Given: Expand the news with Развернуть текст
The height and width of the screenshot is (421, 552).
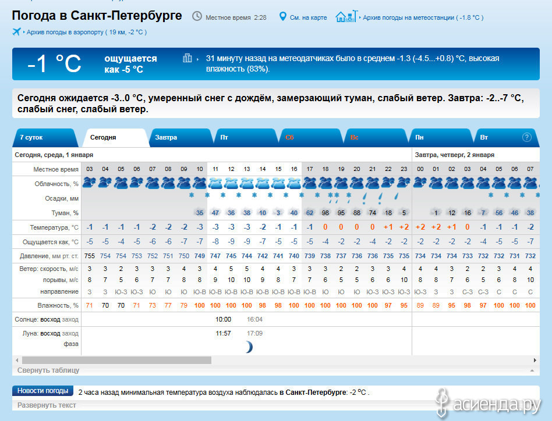Looking at the screenshot, I should (47, 405).
